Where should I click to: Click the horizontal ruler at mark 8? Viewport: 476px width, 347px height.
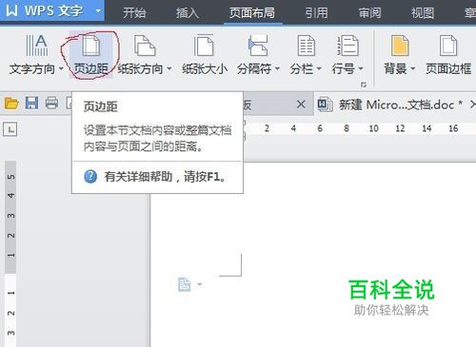(347, 128)
